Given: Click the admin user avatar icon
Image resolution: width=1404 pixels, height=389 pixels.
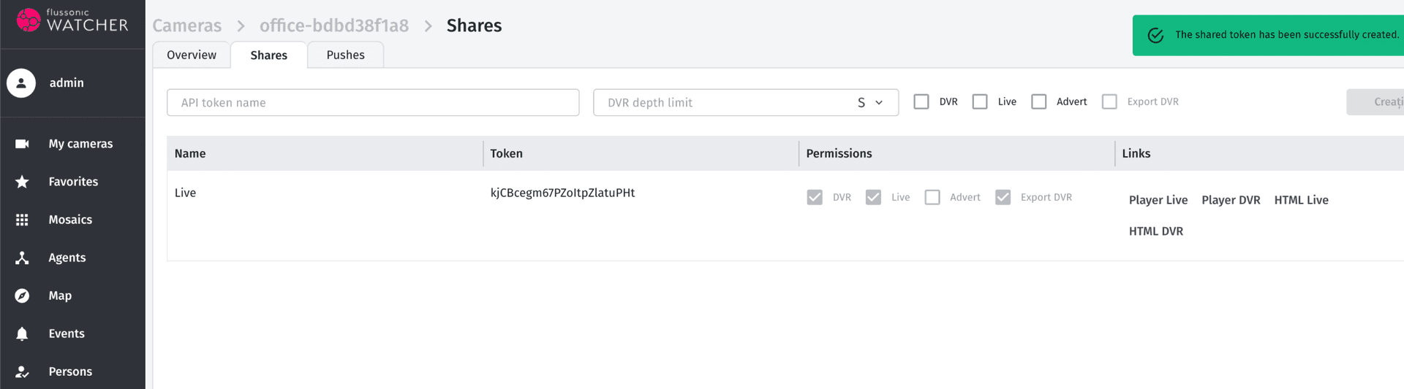Looking at the screenshot, I should click(21, 83).
